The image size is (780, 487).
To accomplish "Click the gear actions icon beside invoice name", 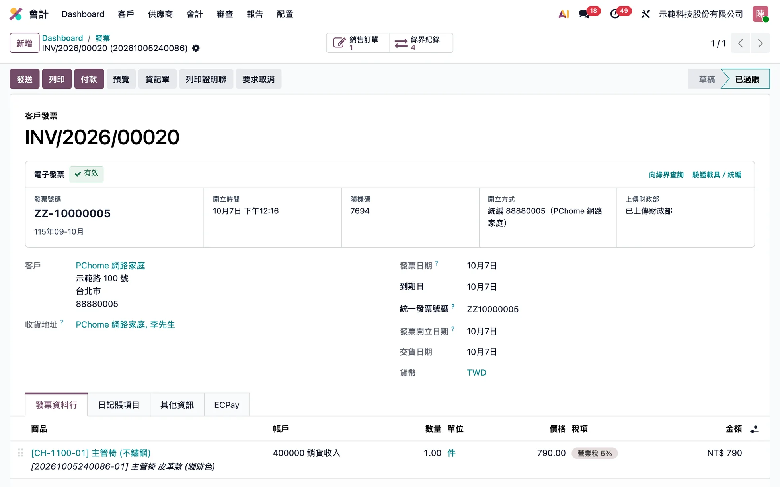I will (x=196, y=48).
